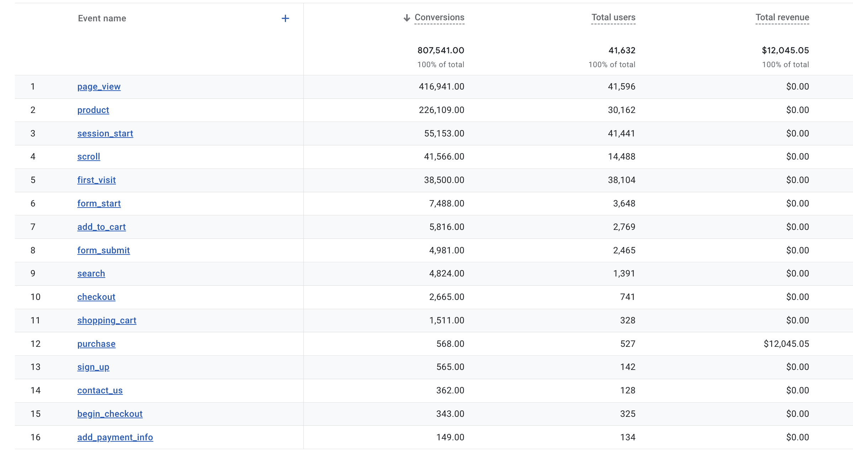Click the Event name column header

pyautogui.click(x=102, y=18)
